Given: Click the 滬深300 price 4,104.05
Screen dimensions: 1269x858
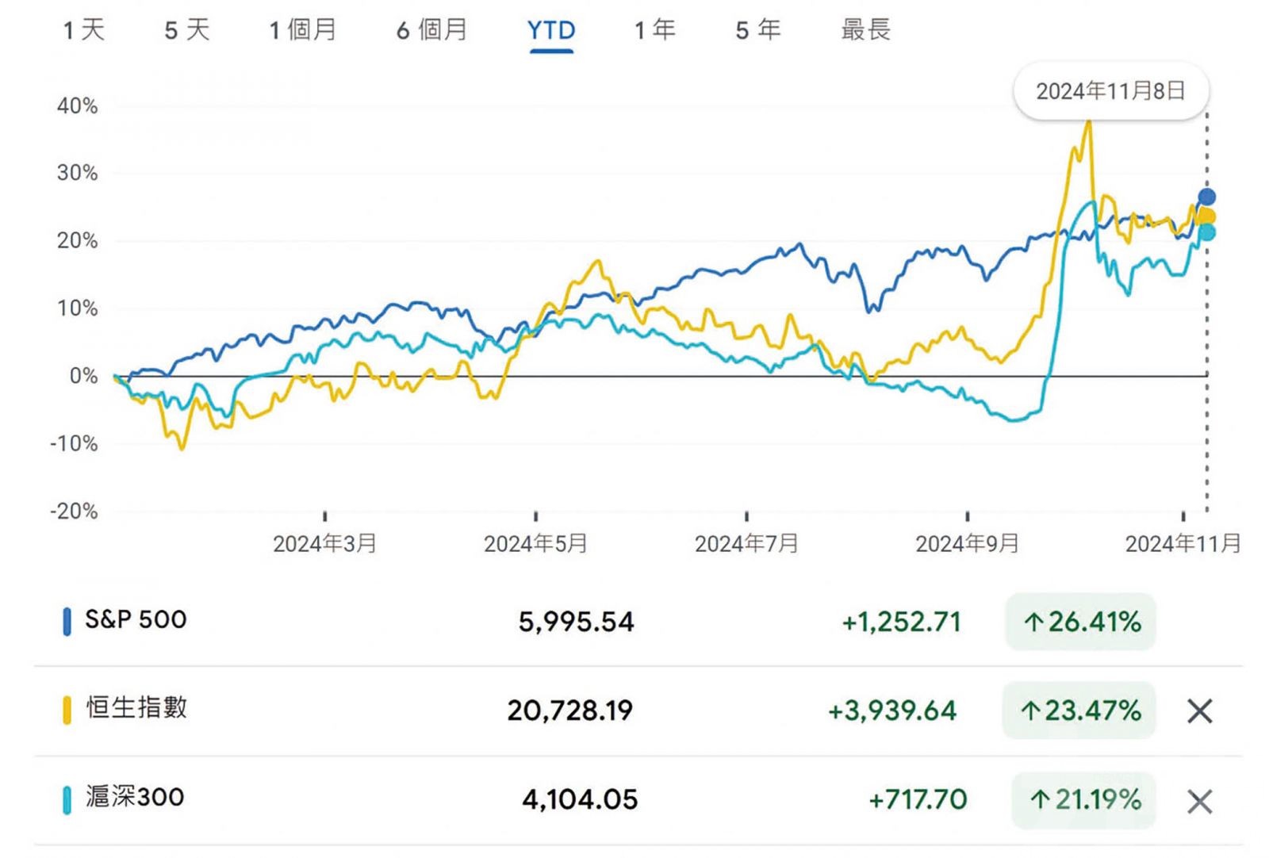Looking at the screenshot, I should coord(580,799).
